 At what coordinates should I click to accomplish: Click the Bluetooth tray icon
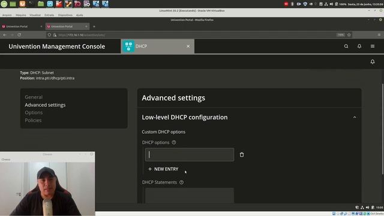click(292, 4)
